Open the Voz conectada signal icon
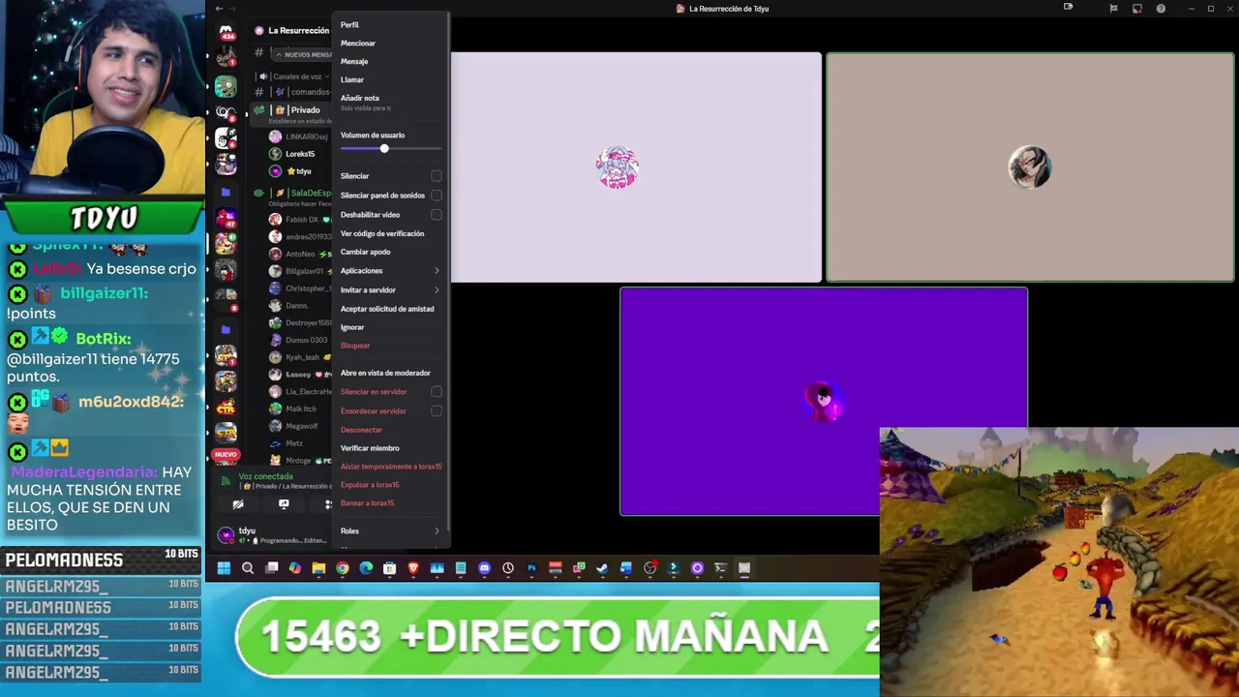Screen dimensions: 1239x697 [x=226, y=480]
